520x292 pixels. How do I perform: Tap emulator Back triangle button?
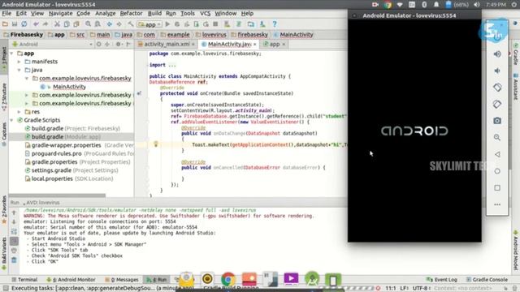tap(497, 154)
